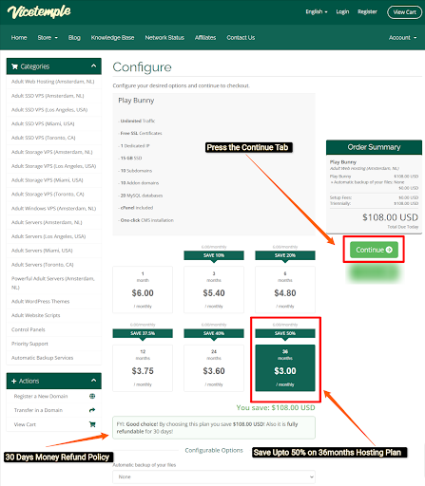
Task: Collapse the Categories panel chevron
Action: (93, 66)
